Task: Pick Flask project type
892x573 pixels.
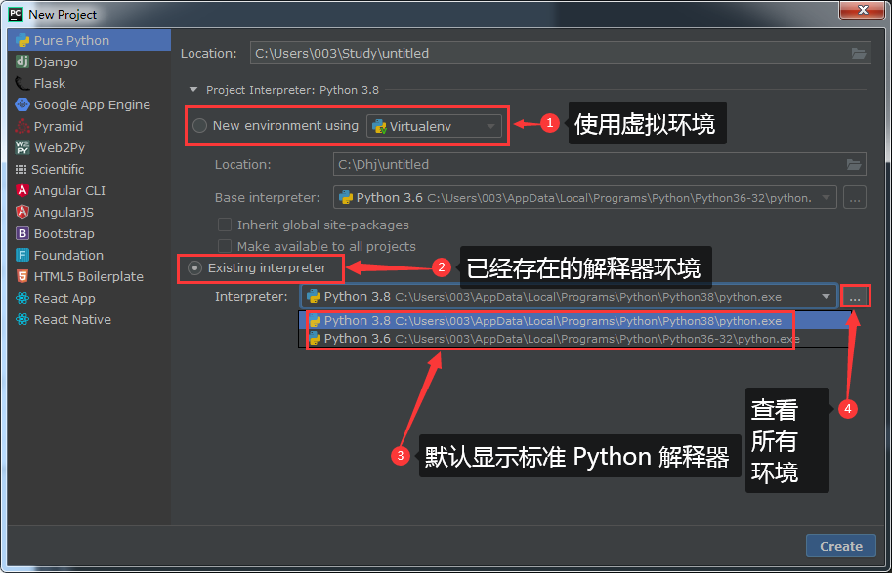Action: 89,84
